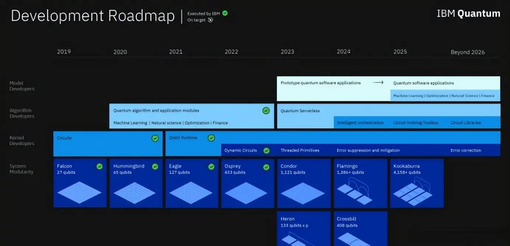Viewport: 510px width, 246px height.
Task: Click the Quantum Serverless label
Action: pos(300,110)
